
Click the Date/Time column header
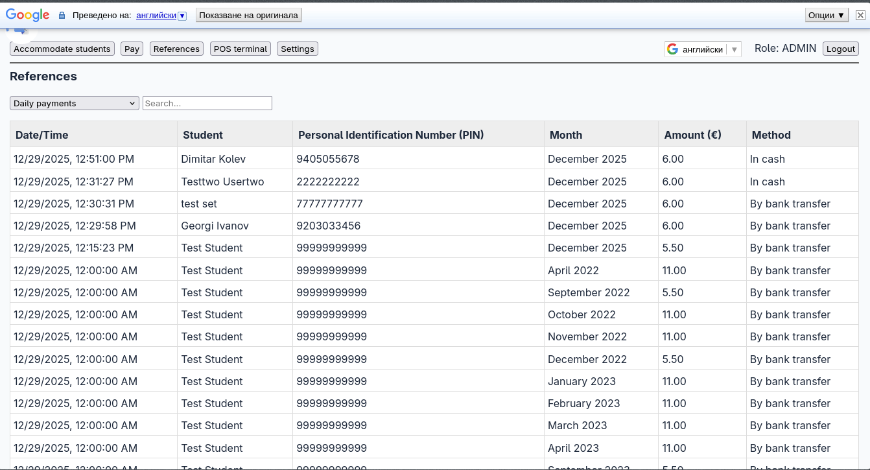tap(42, 135)
